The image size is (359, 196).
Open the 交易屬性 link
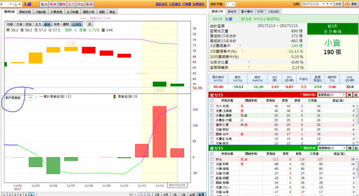coord(175,4)
